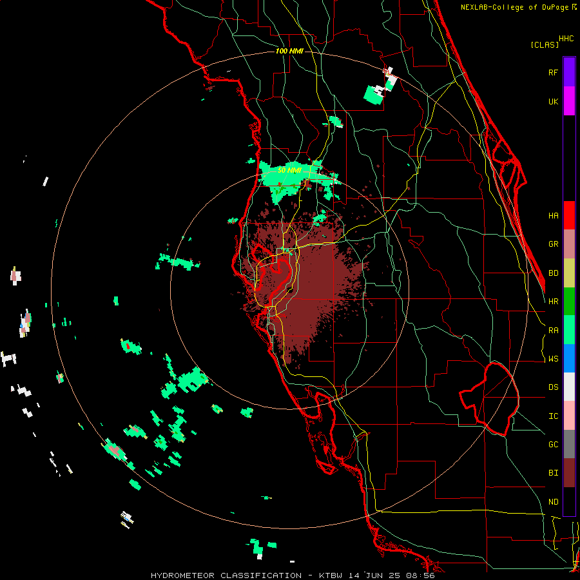Click the blue WS legend swatch
The height and width of the screenshot is (580, 580).
569,358
